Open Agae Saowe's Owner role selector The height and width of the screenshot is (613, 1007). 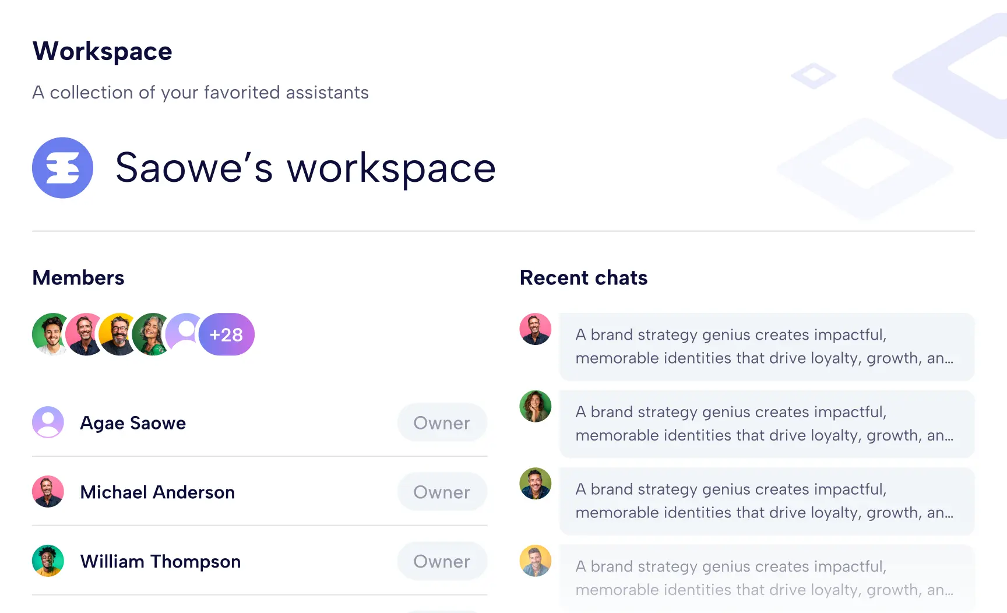point(442,422)
